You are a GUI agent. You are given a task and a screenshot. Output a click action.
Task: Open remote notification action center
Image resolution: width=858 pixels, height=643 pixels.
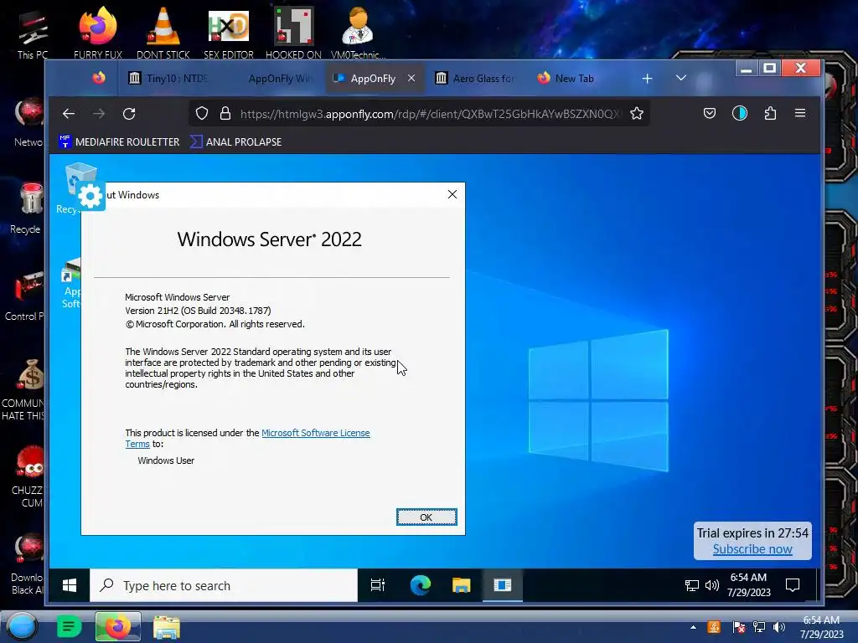click(793, 585)
